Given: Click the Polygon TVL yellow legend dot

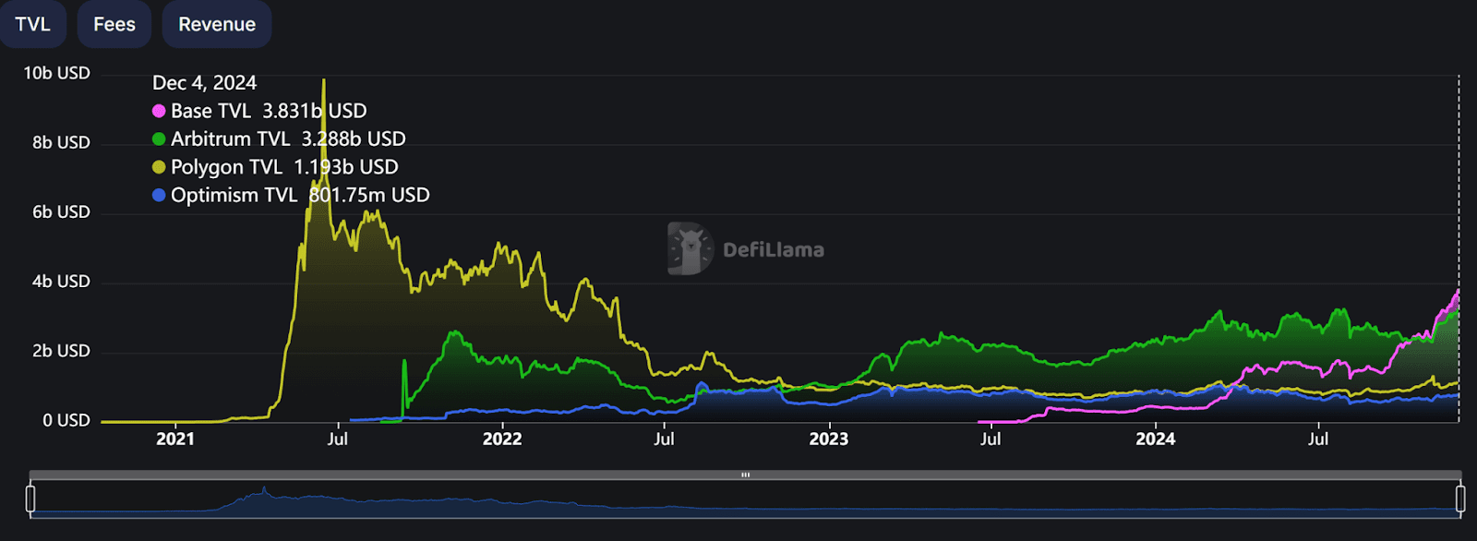Looking at the screenshot, I should 159,167.
